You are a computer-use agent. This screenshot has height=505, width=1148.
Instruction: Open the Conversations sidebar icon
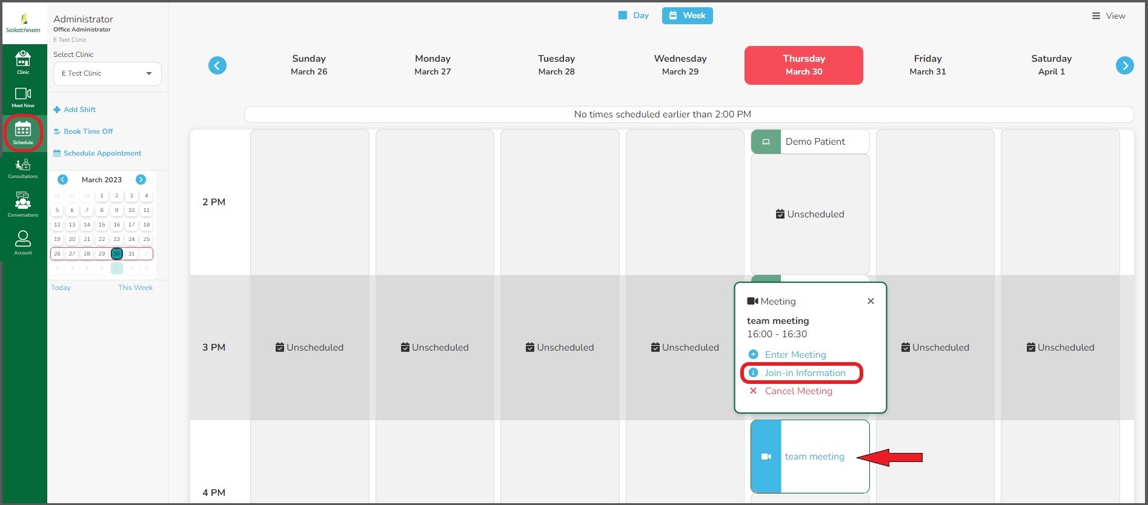23,203
